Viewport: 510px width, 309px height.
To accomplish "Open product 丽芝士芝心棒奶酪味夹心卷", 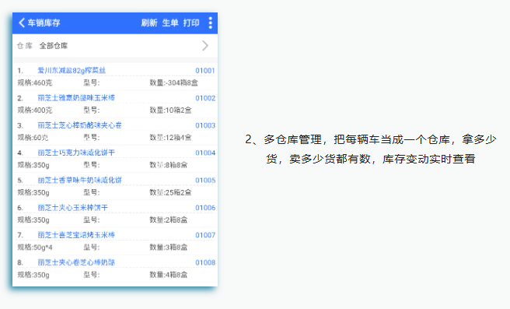I will [79, 125].
